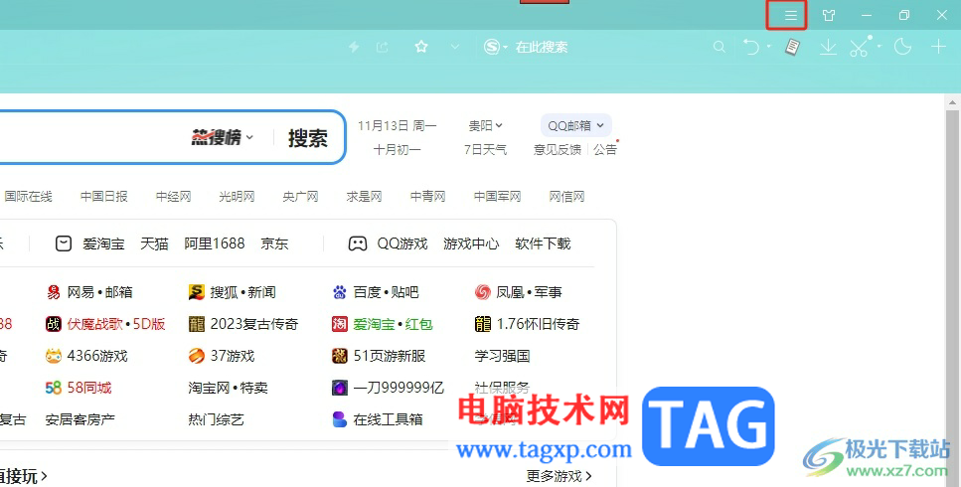Open the 中青网 link
The image size is (961, 487).
(x=427, y=197)
